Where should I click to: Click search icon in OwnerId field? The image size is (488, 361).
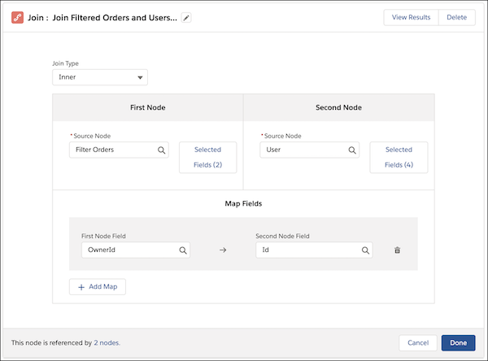tap(183, 250)
